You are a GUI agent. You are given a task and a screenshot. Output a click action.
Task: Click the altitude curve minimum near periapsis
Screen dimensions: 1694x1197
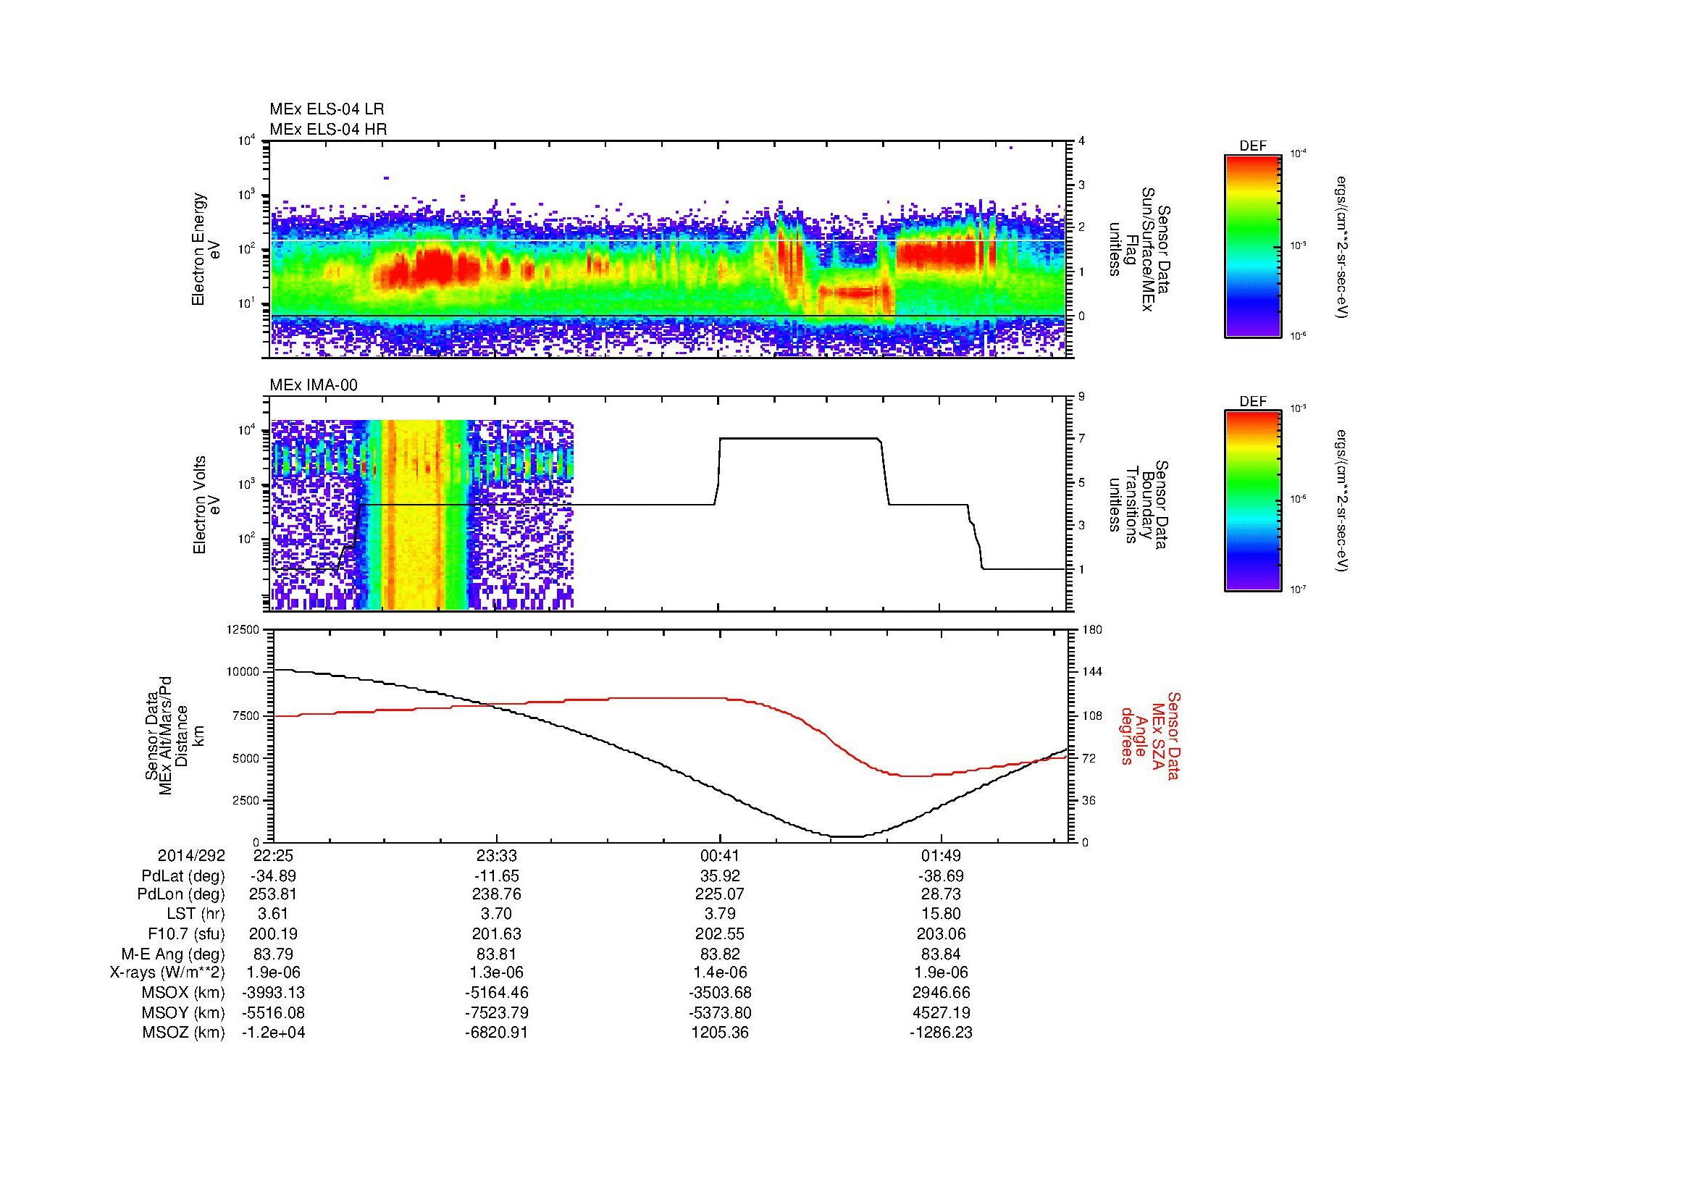(x=847, y=836)
